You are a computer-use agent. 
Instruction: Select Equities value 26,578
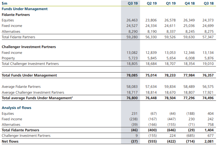point(170,20)
